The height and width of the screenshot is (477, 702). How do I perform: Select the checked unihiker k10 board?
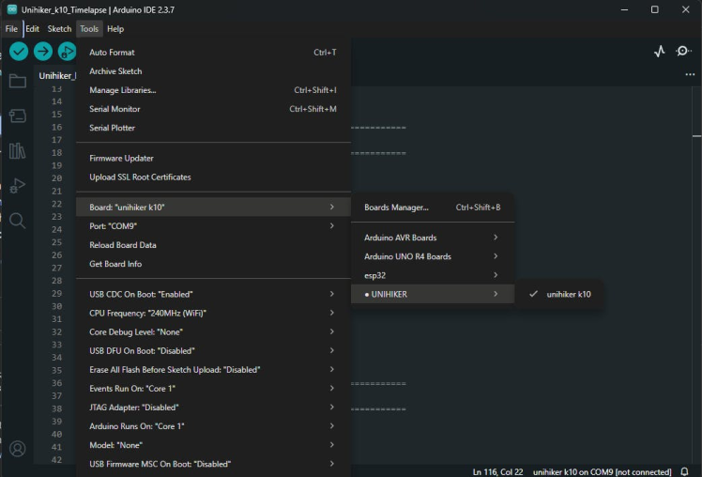[x=558, y=294]
